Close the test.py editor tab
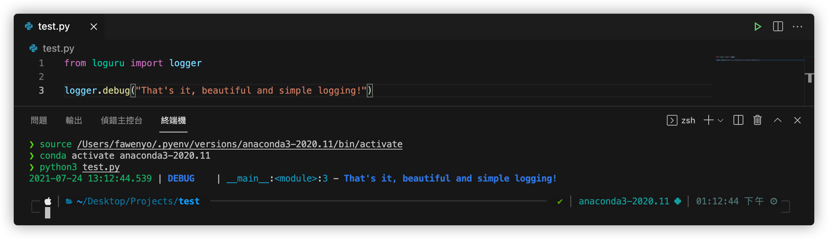 94,27
